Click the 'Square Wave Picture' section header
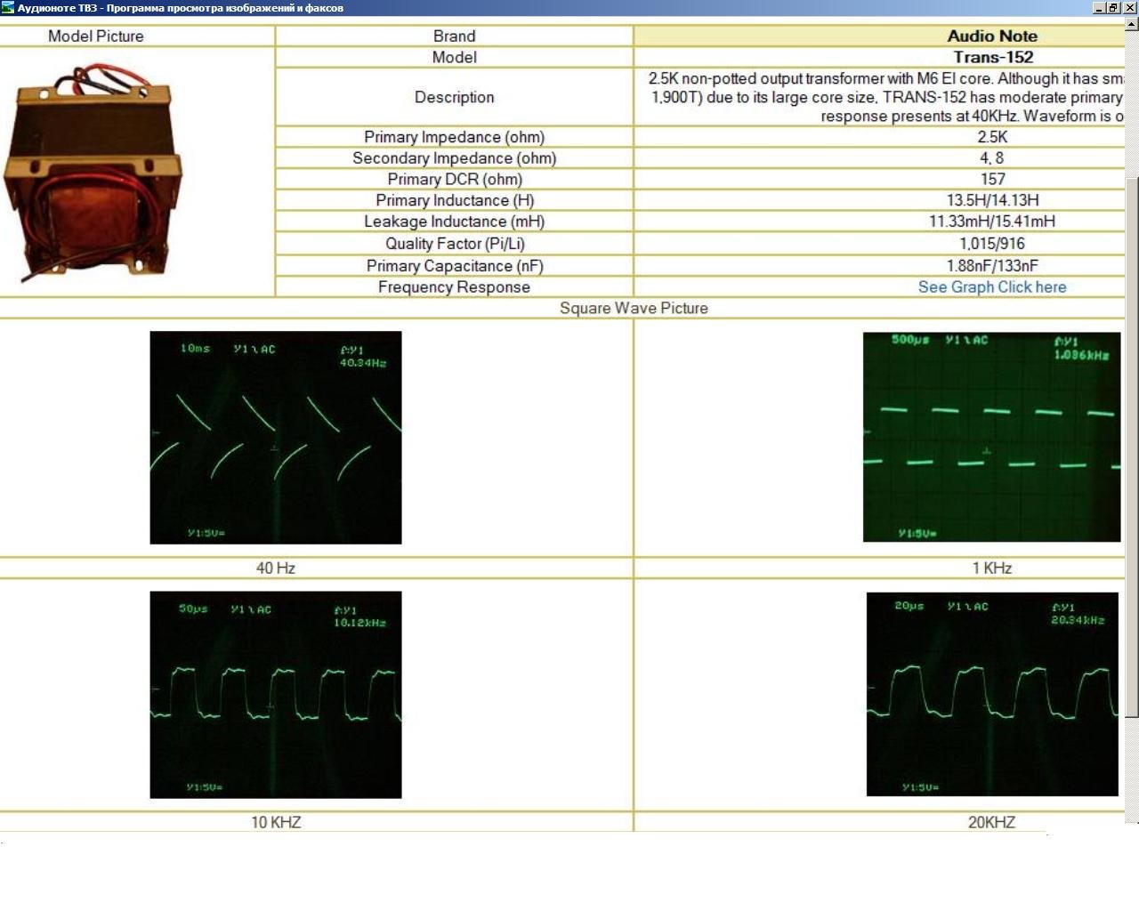This screenshot has height=911, width=1139. pos(634,309)
